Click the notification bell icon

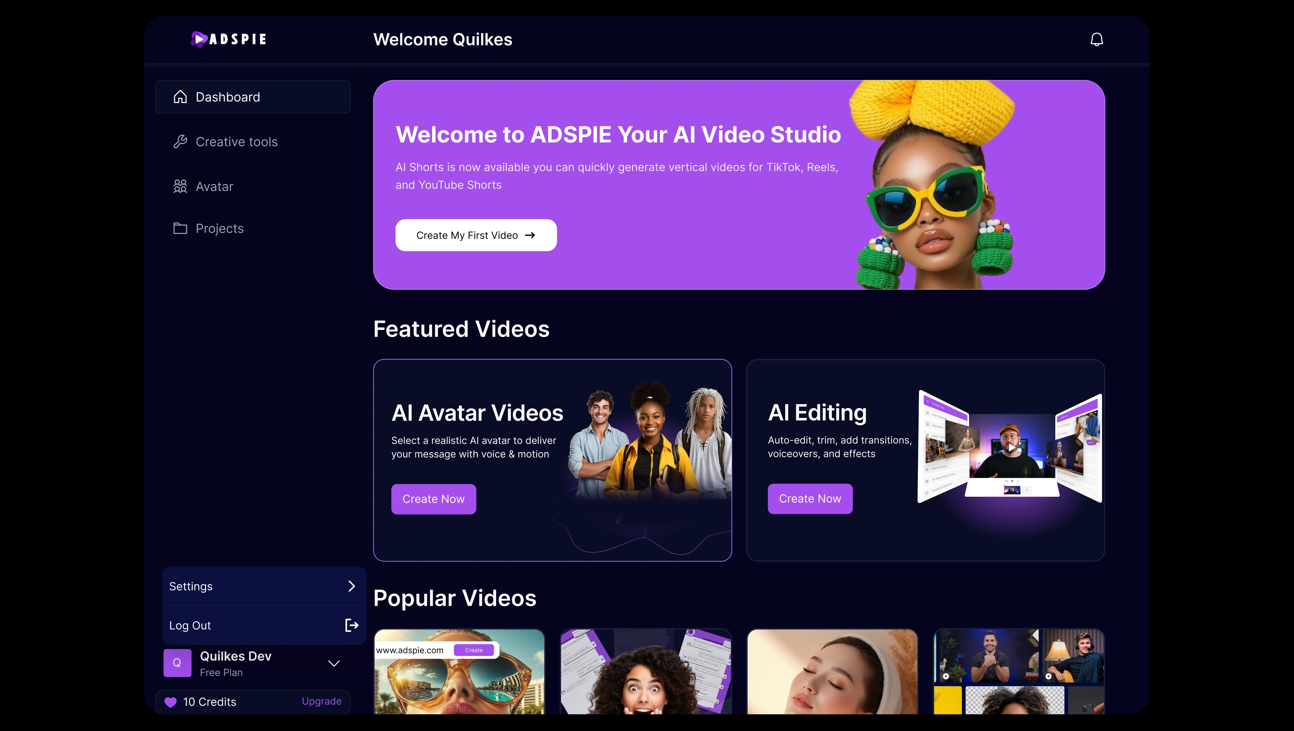(x=1096, y=40)
